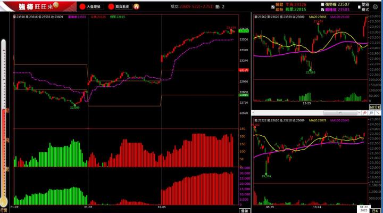Click the red circle beside 大盤燈號
This screenshot has height=213, width=383.
(x=82, y=7)
